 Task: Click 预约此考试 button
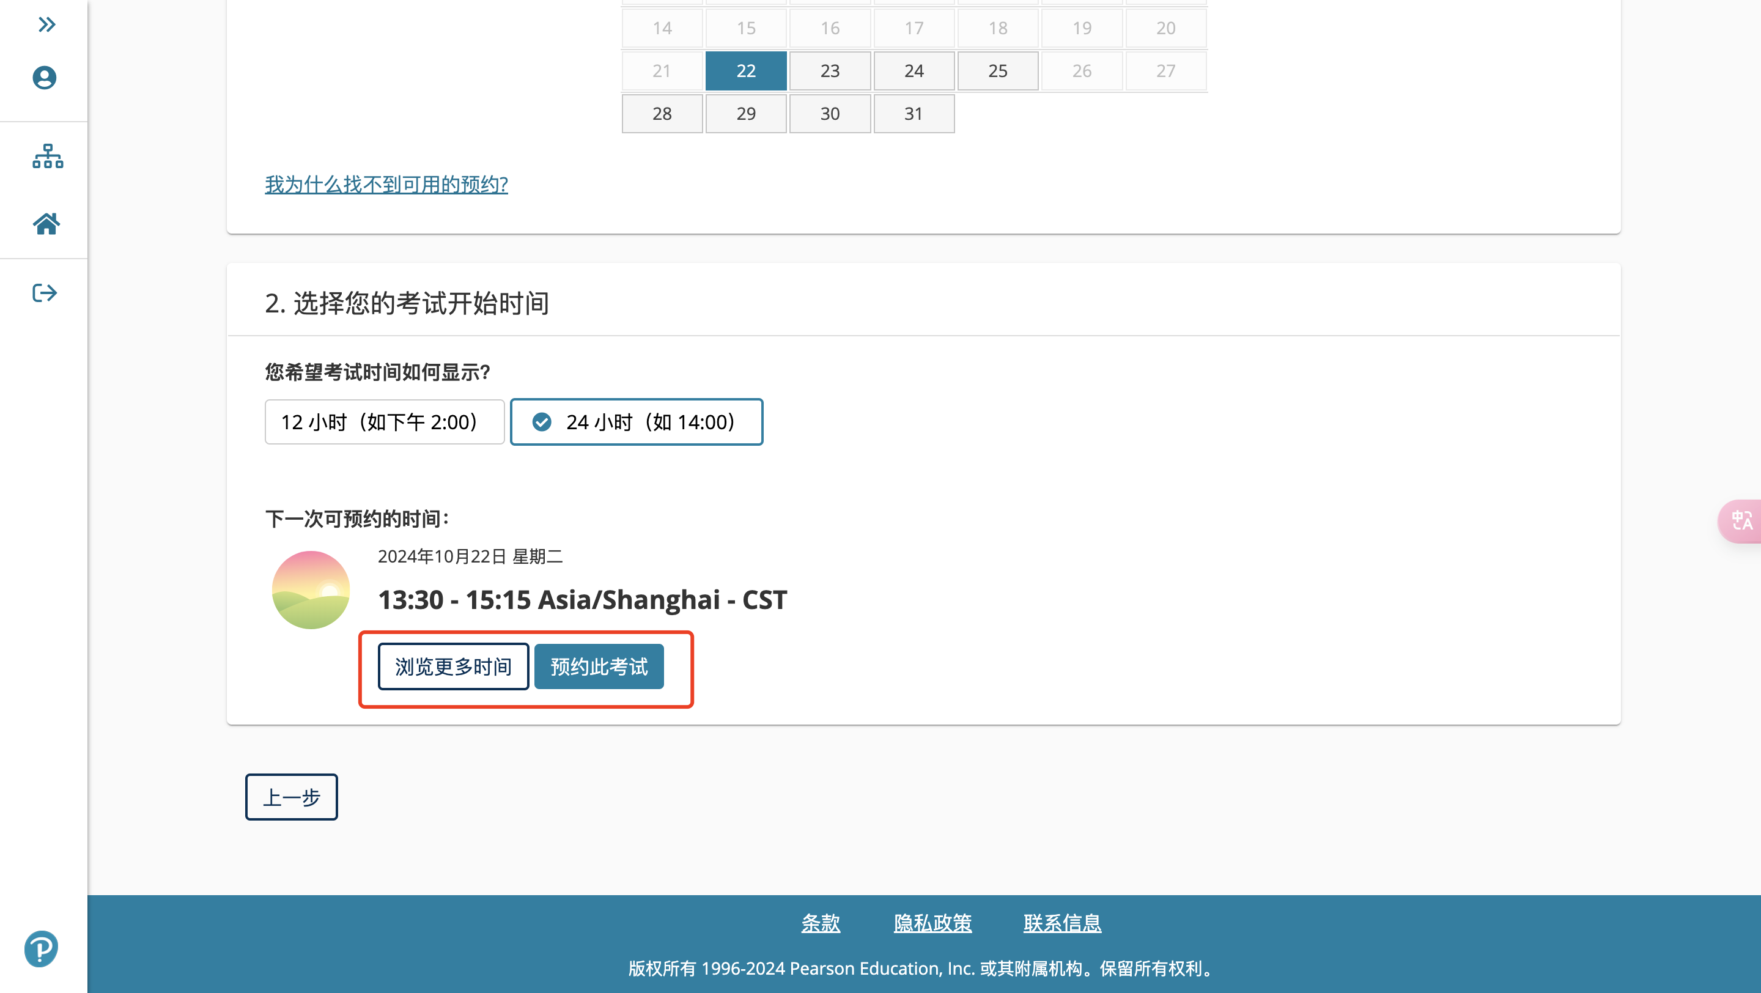tap(599, 666)
